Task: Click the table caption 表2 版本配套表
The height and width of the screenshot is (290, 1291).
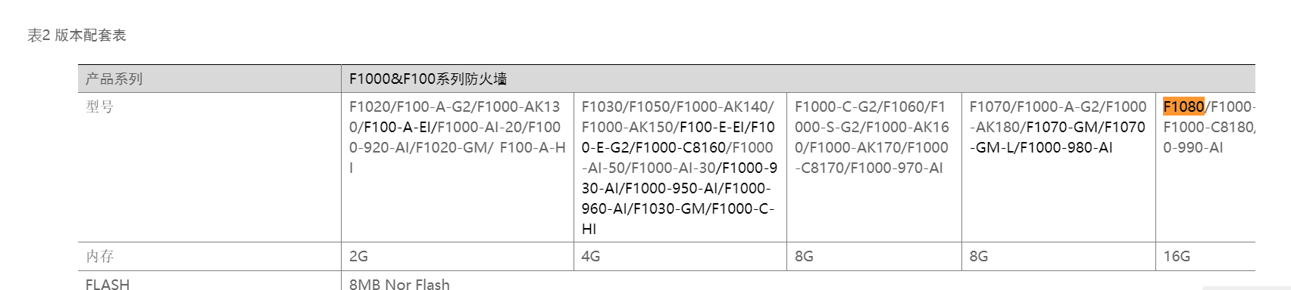Action: pos(77,35)
